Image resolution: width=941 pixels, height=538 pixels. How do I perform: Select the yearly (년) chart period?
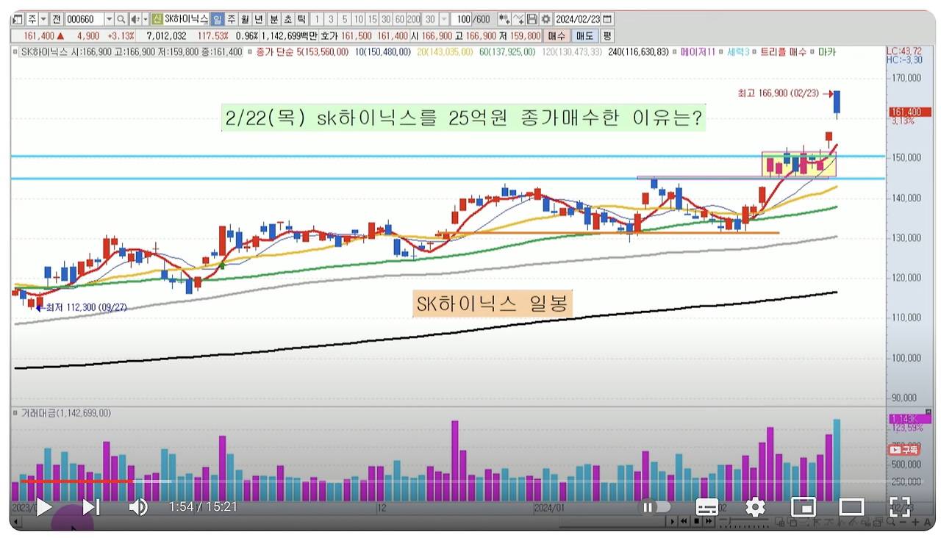click(x=258, y=19)
